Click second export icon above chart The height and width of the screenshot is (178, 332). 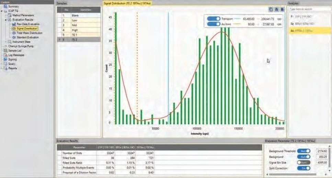click(x=276, y=10)
